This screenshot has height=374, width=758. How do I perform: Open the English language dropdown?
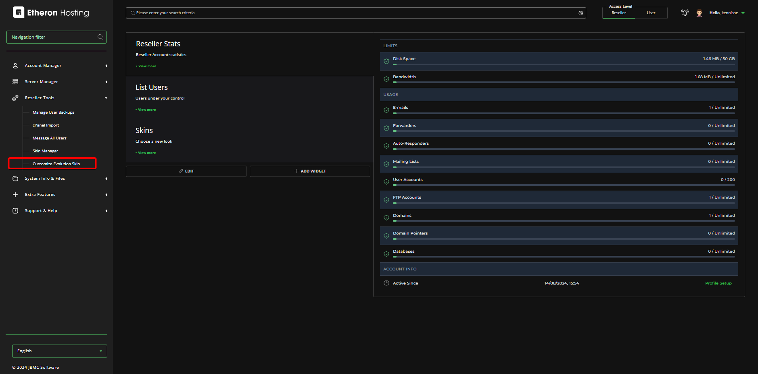59,351
